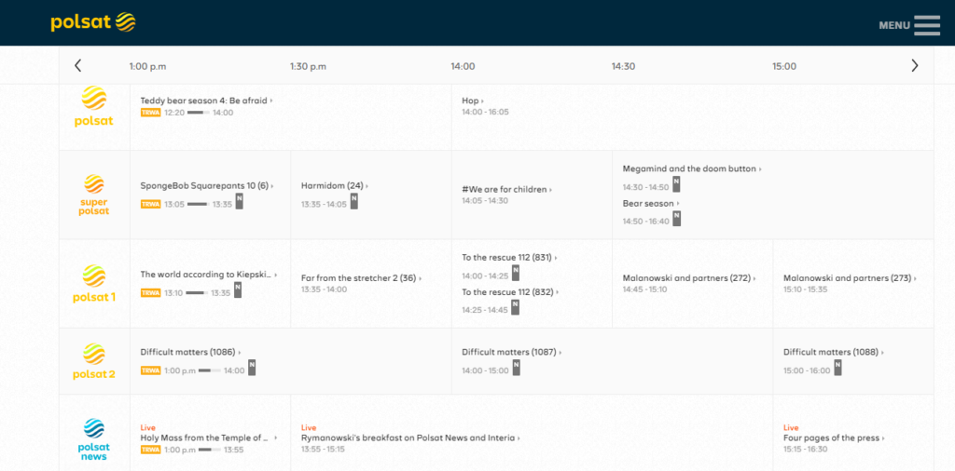955x471 pixels.
Task: Click TRWA badge under The world according to Kiepski
Action: point(150,293)
